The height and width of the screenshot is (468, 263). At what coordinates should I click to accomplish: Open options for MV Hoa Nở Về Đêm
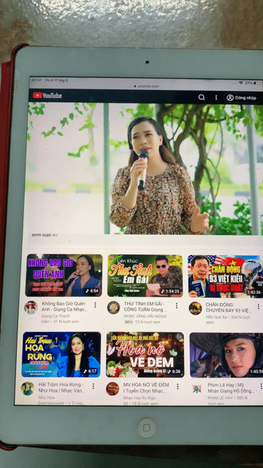178,387
